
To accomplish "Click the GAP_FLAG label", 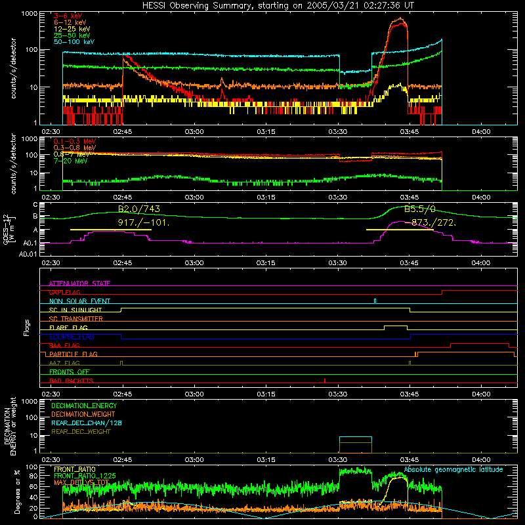I will coord(64,293).
